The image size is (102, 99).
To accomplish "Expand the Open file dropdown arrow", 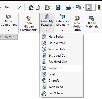I will pos(53,7).
